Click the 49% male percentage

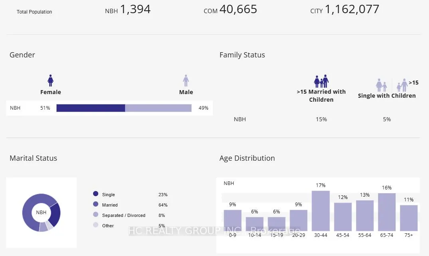tap(204, 108)
